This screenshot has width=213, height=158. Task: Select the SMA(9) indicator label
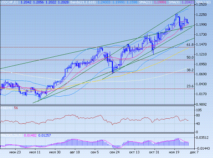174,2
